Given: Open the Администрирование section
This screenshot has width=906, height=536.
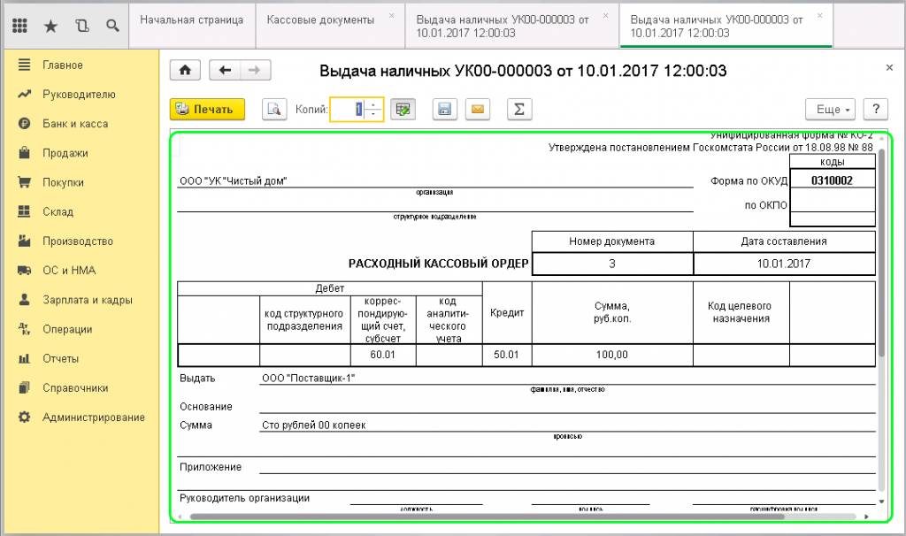Looking at the screenshot, I should pos(94,417).
